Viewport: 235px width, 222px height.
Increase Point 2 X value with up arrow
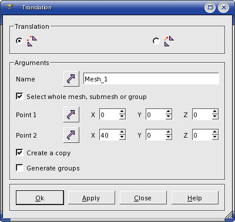coord(122,132)
